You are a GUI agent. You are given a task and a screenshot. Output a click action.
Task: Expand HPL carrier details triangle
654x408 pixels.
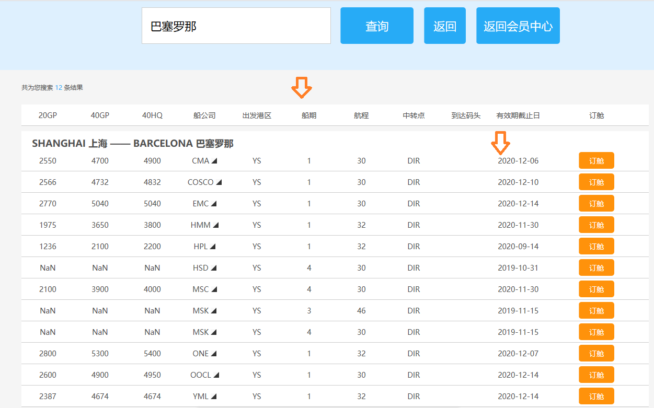click(x=213, y=247)
